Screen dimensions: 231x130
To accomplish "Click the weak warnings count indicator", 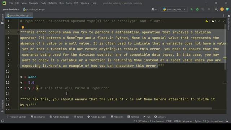I will (214, 21).
